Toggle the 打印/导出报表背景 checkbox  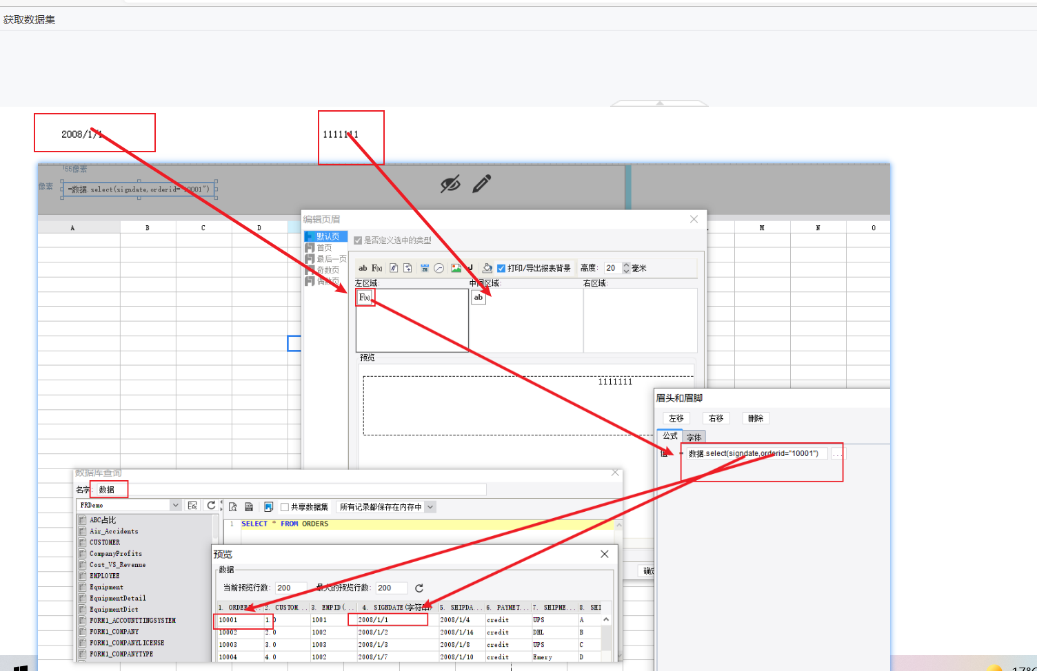click(x=501, y=269)
